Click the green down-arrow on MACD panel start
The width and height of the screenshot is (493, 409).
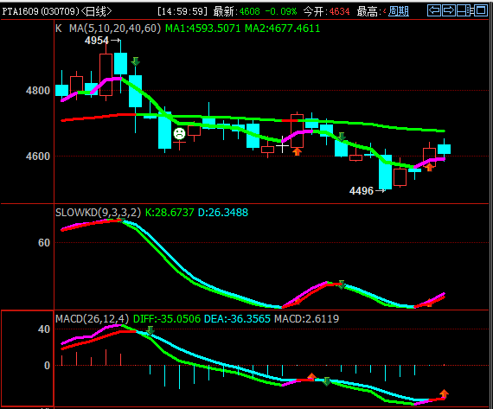(150, 330)
